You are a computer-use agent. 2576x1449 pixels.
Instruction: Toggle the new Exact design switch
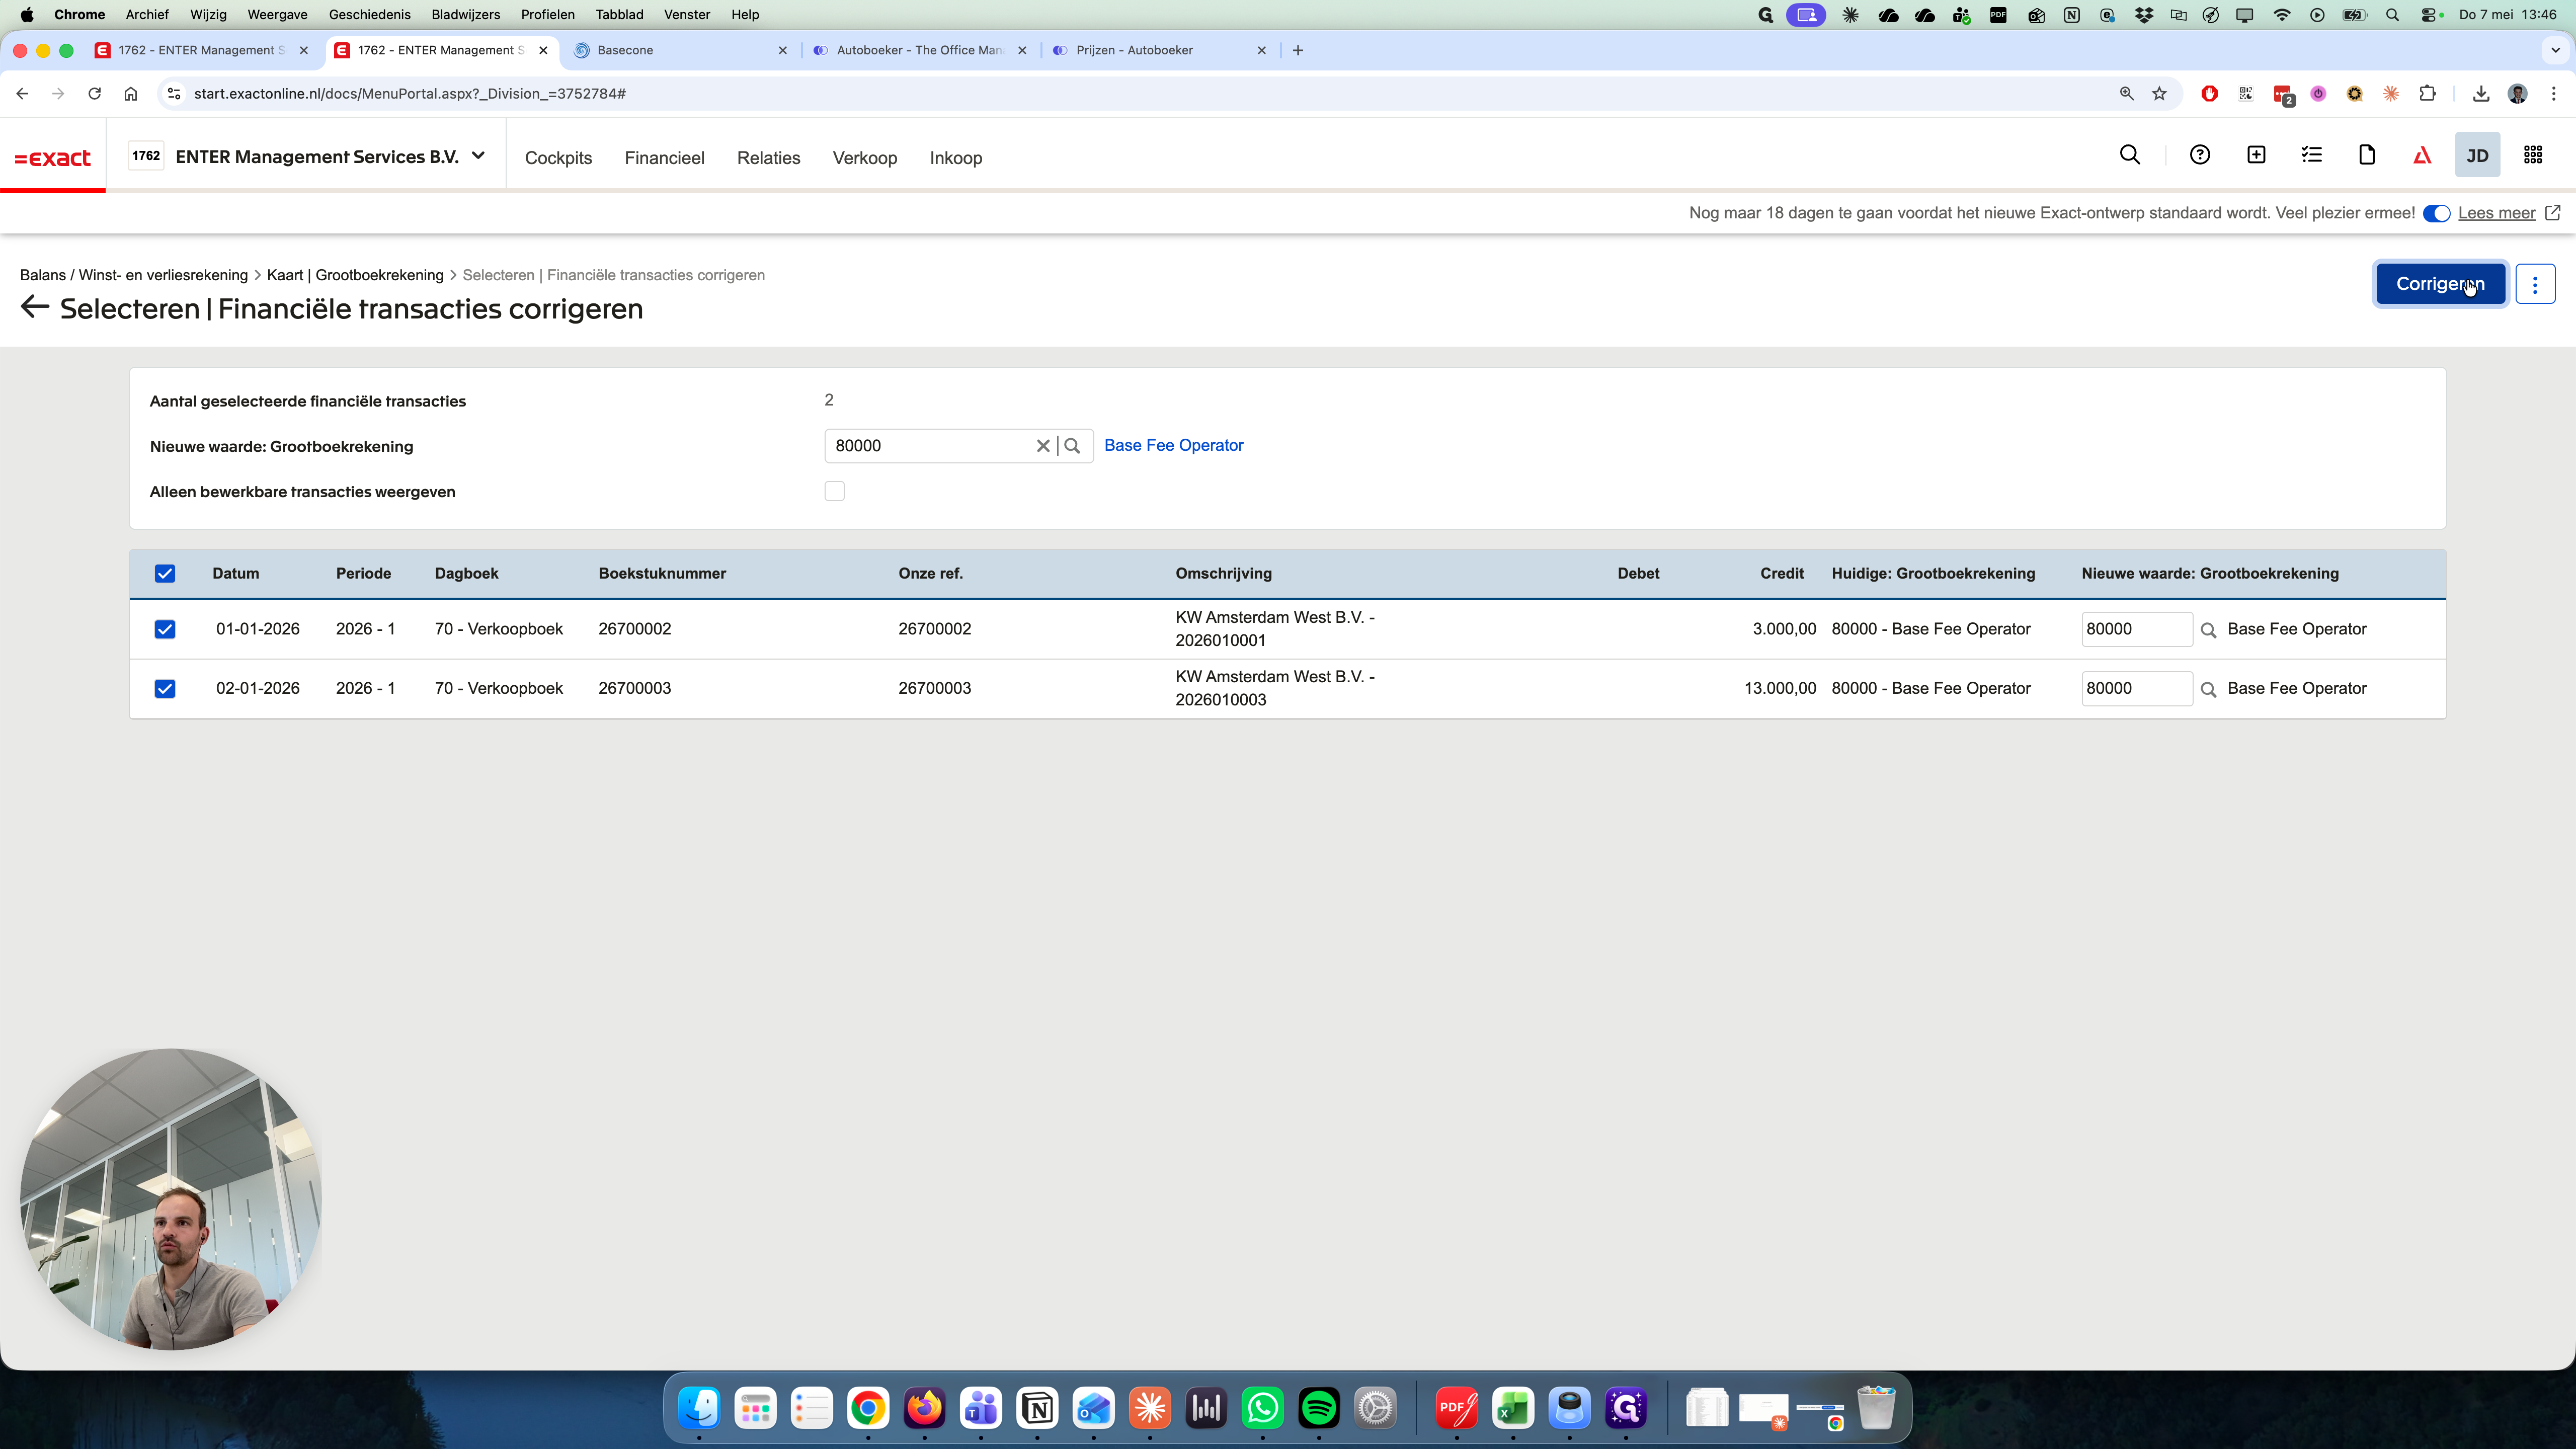(x=2436, y=214)
